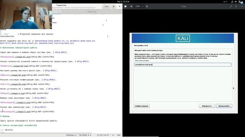Click the network icon in top bar
Viewport: 245px width, 137px height.
[x=232, y=2]
